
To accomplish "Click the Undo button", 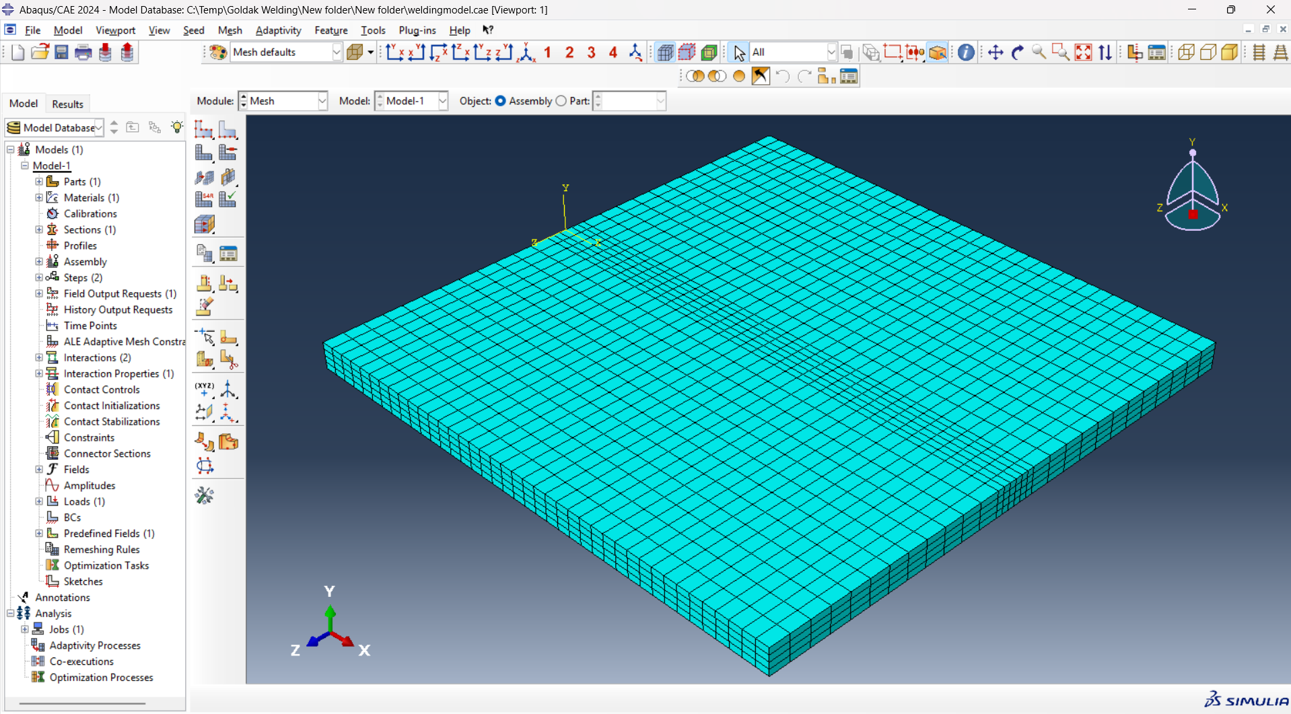I will 782,76.
